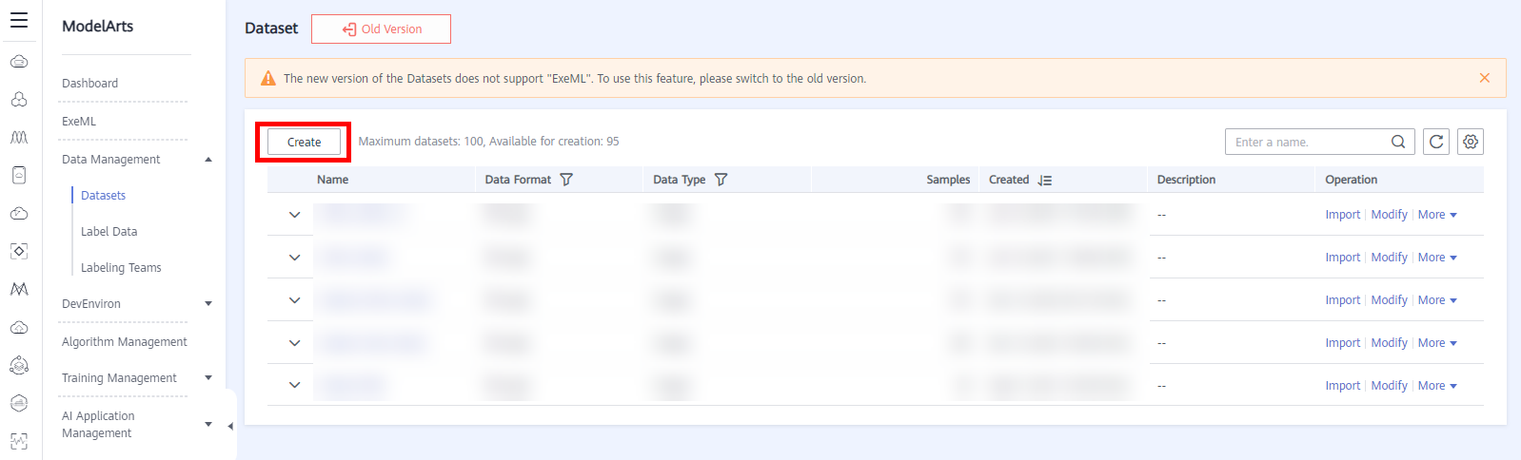1521x460 pixels.
Task: Switch to Old Version
Action: click(381, 29)
